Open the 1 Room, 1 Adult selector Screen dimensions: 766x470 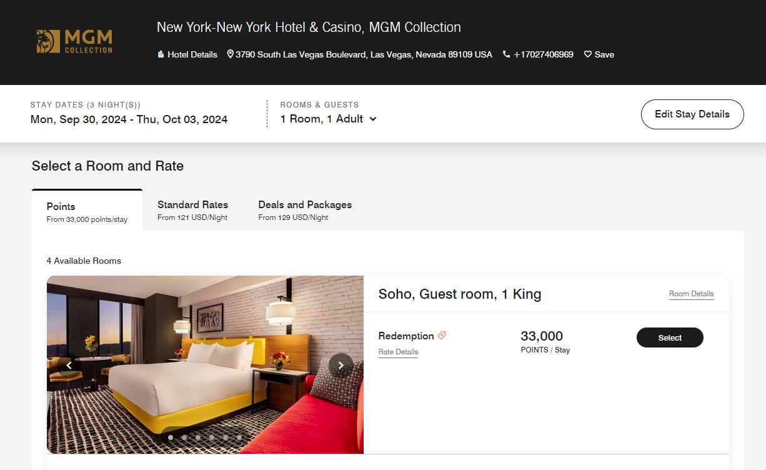(x=322, y=119)
